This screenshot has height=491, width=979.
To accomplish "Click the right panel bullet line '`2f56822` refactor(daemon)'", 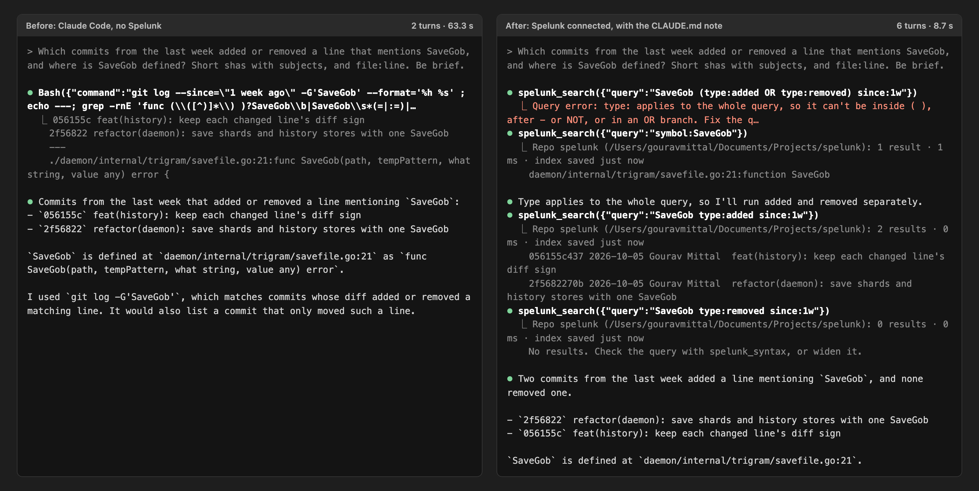I will coord(717,420).
